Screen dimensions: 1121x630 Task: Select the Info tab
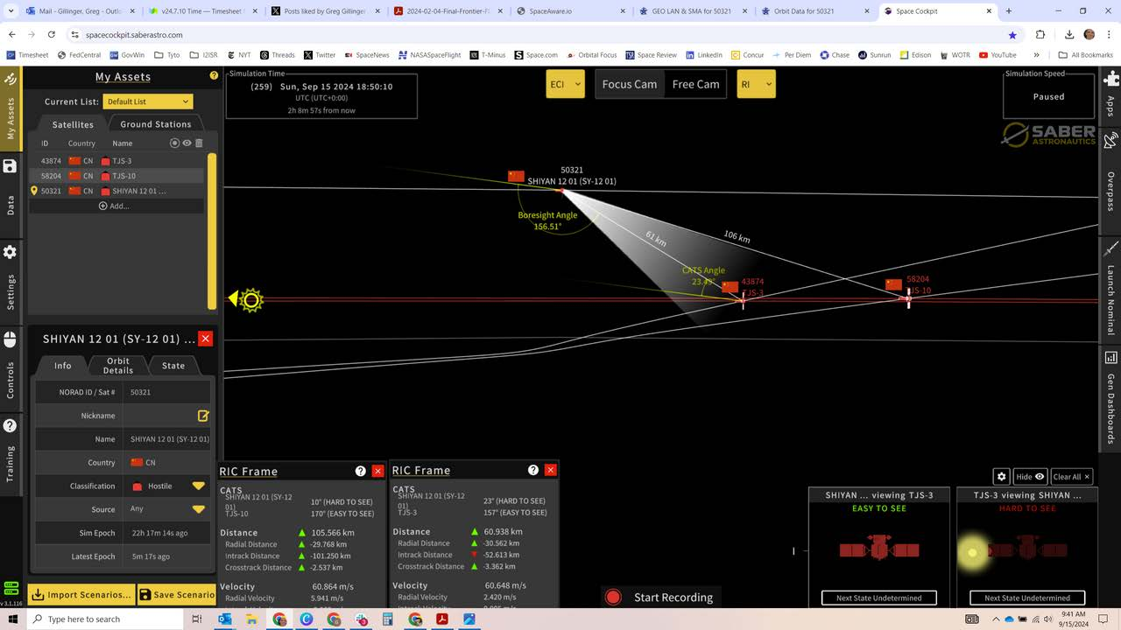(x=63, y=366)
